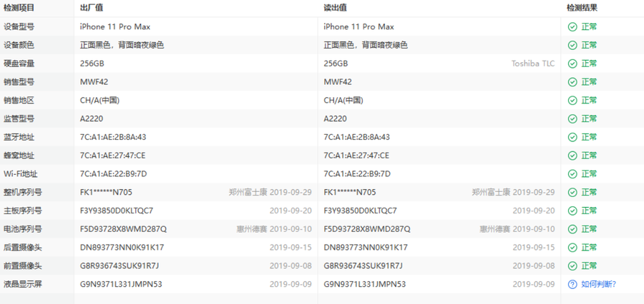Screen dimensions: 644x304
Task: Click the Toshiba TLC note
Action: (x=532, y=64)
